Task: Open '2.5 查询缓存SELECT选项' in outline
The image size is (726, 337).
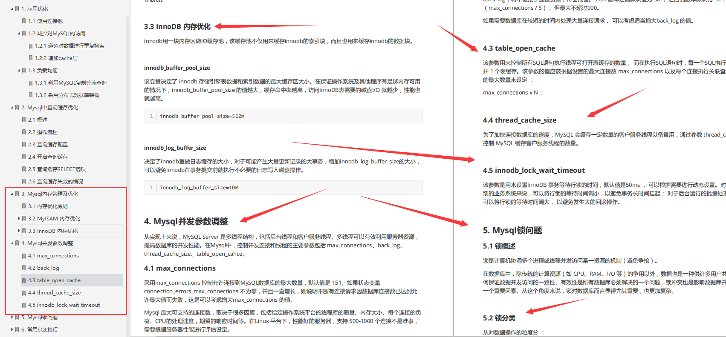Action: (57, 169)
